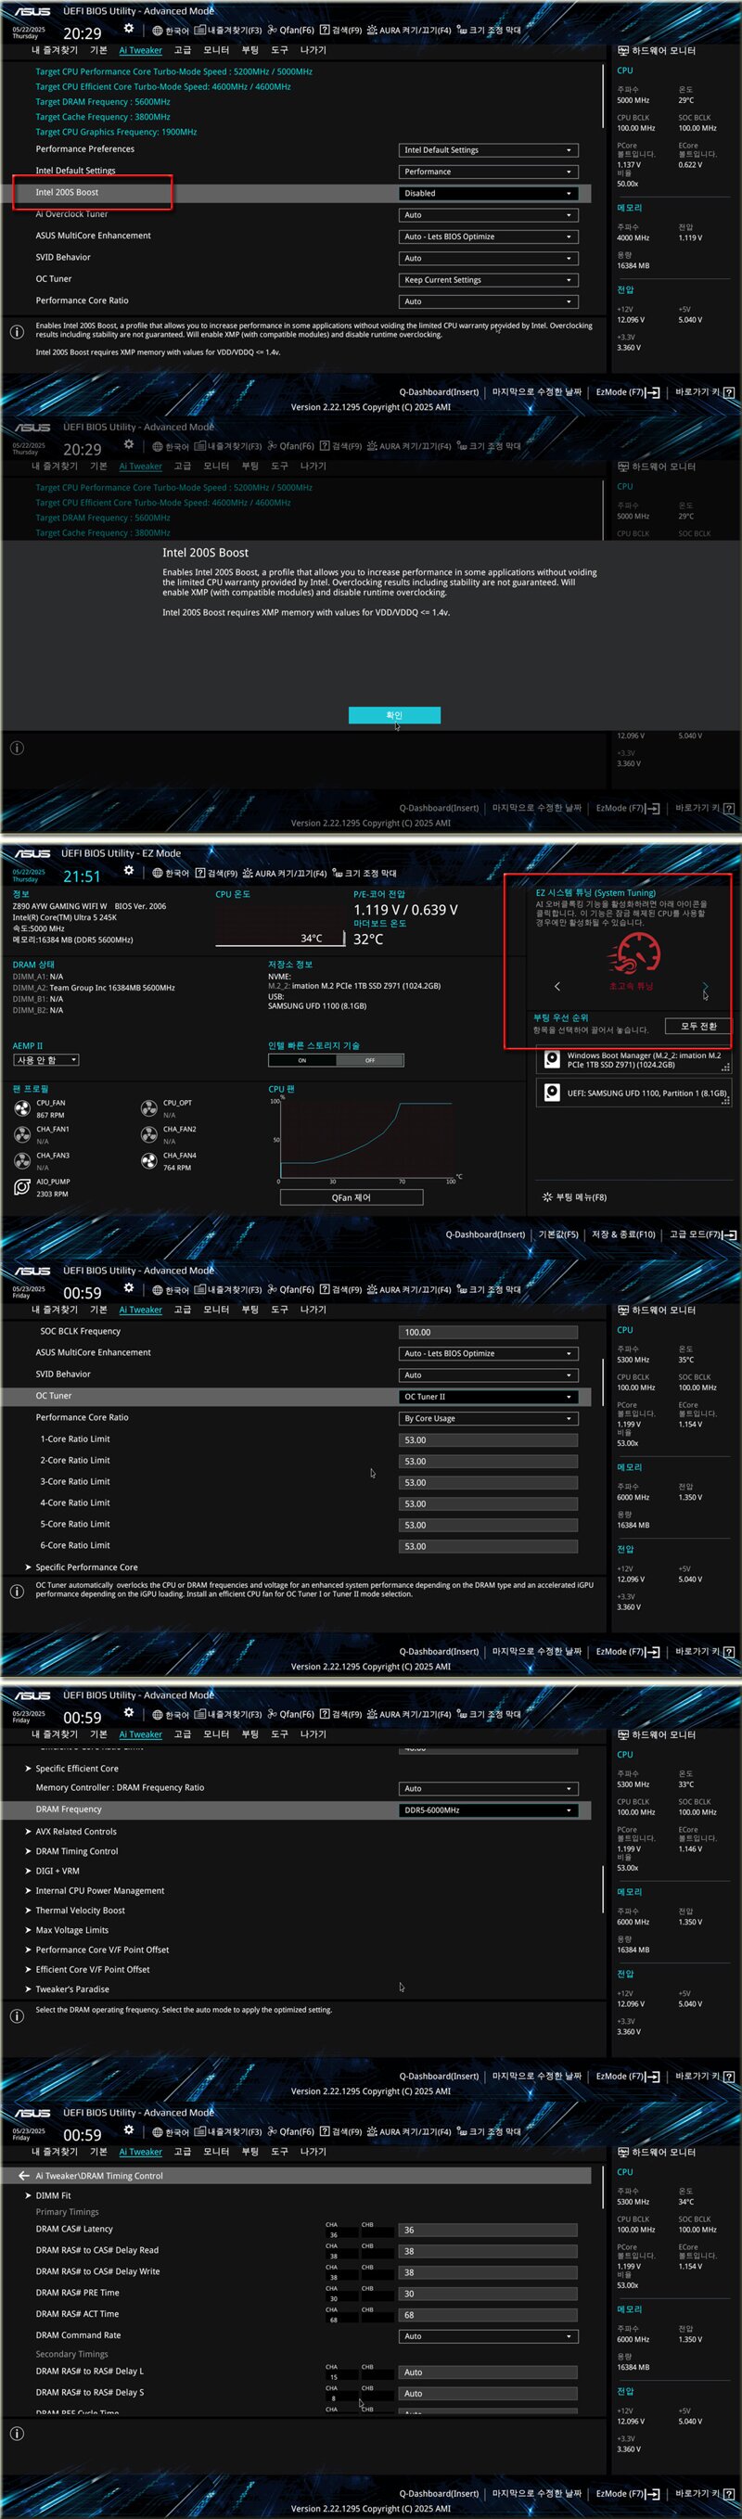Click the red speedometer icon in EZ System Tuning
The image size is (742, 2519).
point(635,953)
